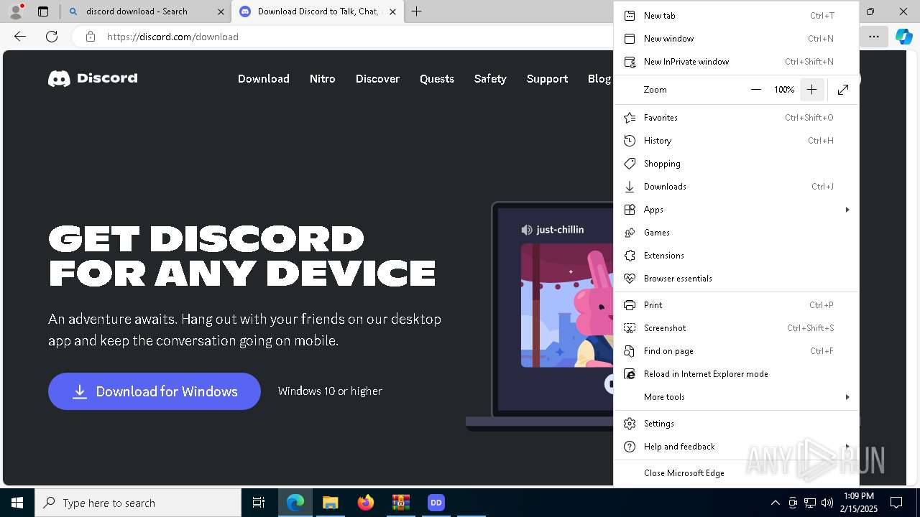Open Extensions menu entry
The width and height of the screenshot is (920, 517).
pos(736,256)
